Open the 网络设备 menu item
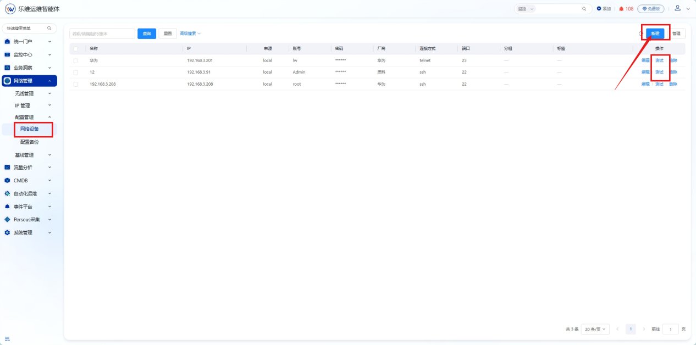The width and height of the screenshot is (696, 345). pyautogui.click(x=29, y=129)
